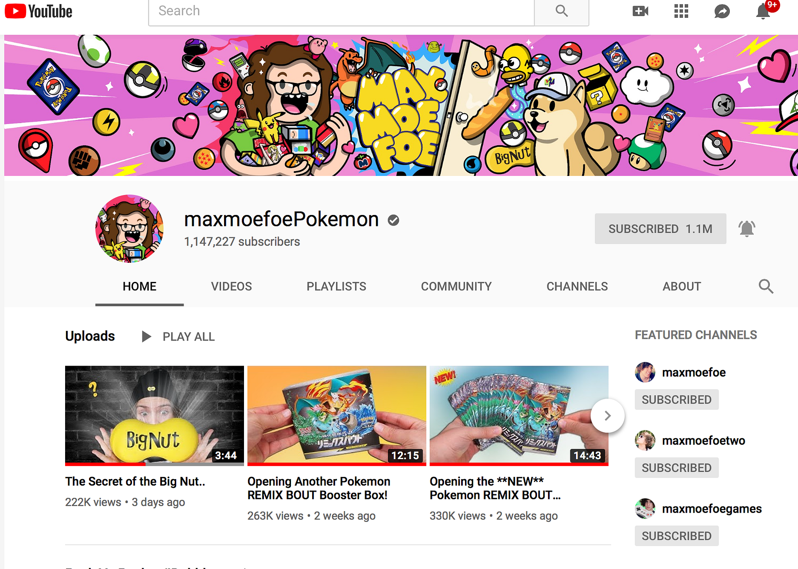Screen dimensions: 798x569
Task: Open the maxmoefoe featured channel avatar
Action: 645,372
